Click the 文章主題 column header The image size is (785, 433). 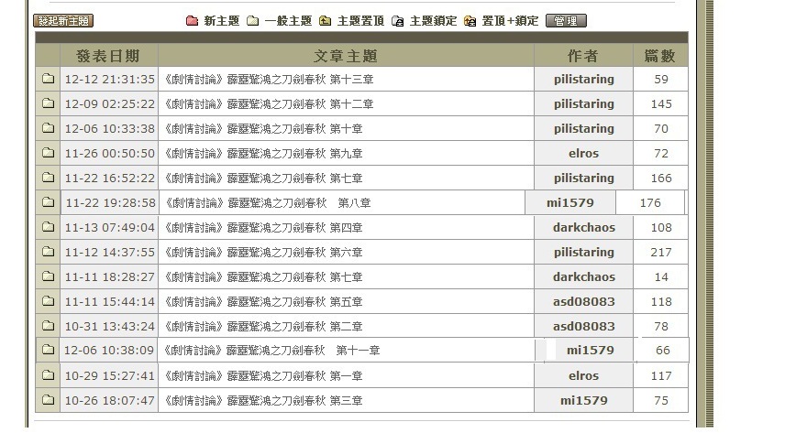pyautogui.click(x=346, y=56)
